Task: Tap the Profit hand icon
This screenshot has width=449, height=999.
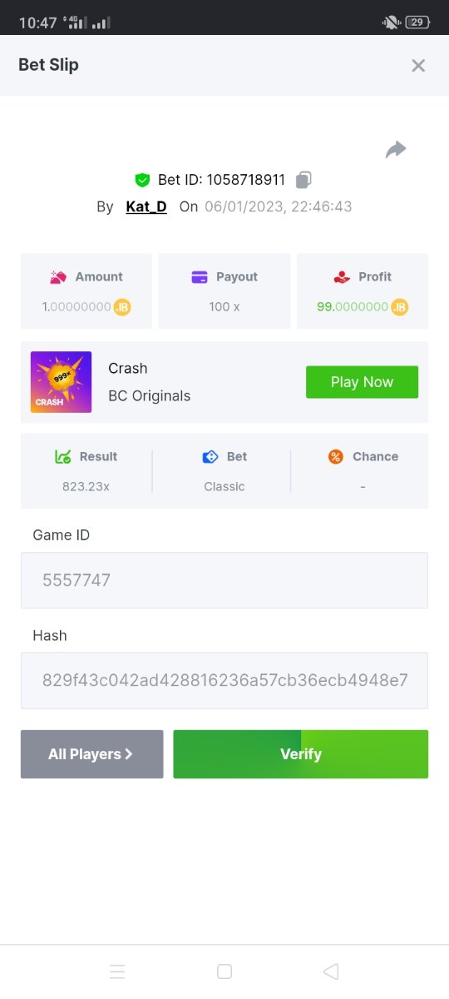Action: tap(342, 277)
